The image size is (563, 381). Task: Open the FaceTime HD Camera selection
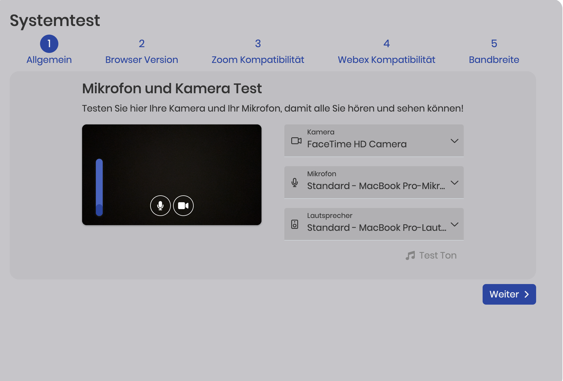[x=374, y=140]
